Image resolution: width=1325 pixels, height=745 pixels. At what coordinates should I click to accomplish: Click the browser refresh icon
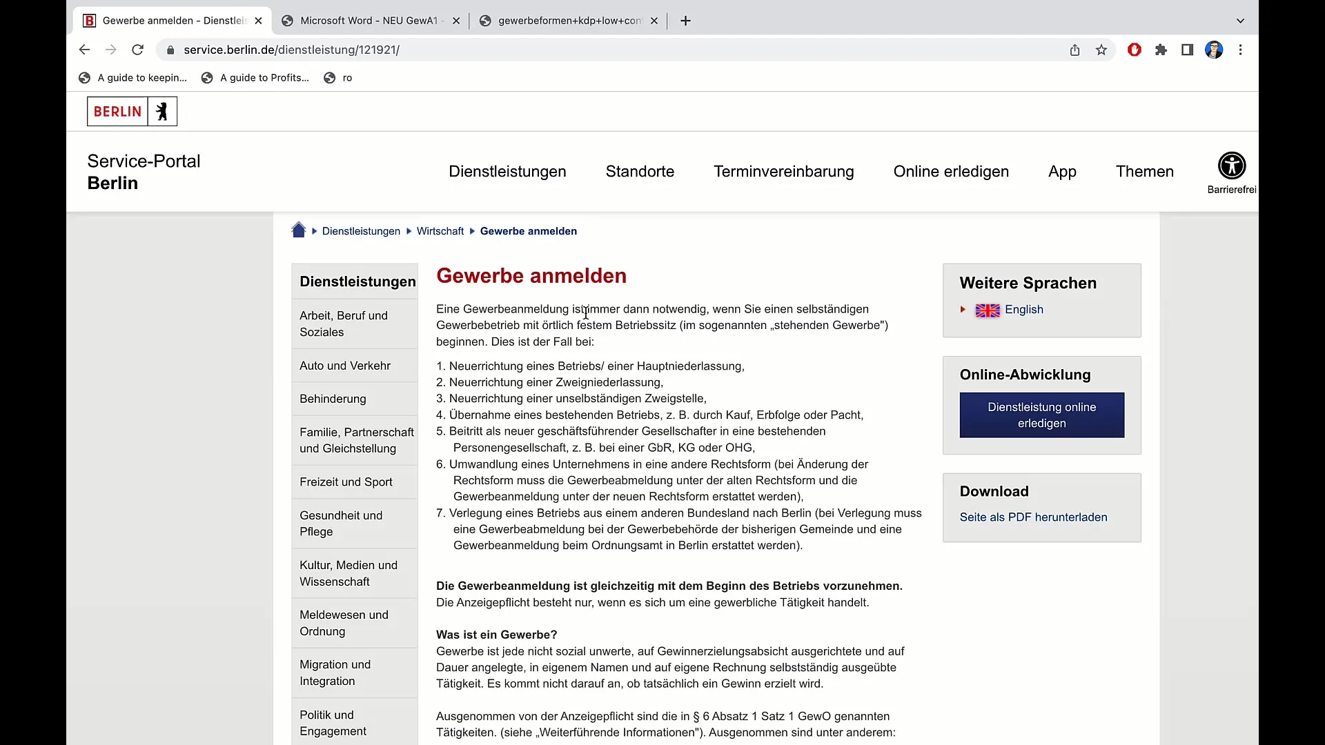click(x=138, y=50)
